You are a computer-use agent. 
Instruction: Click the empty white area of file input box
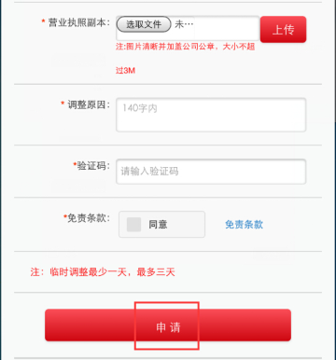coord(227,28)
